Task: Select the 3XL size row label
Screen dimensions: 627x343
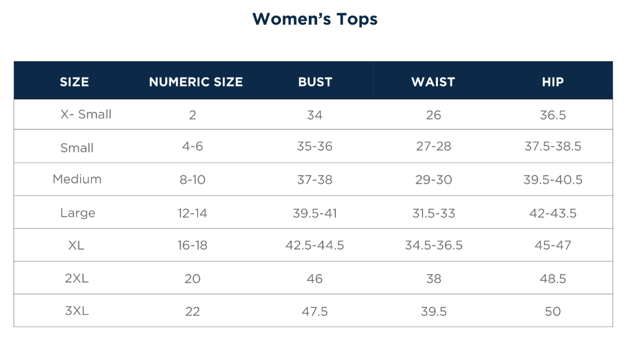Action: (x=77, y=311)
